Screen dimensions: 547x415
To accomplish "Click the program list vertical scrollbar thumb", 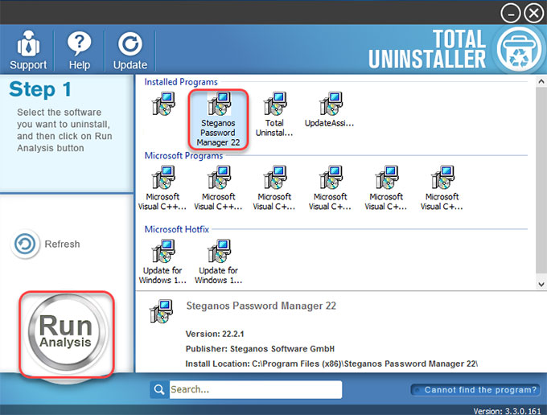I will pyautogui.click(x=541, y=181).
